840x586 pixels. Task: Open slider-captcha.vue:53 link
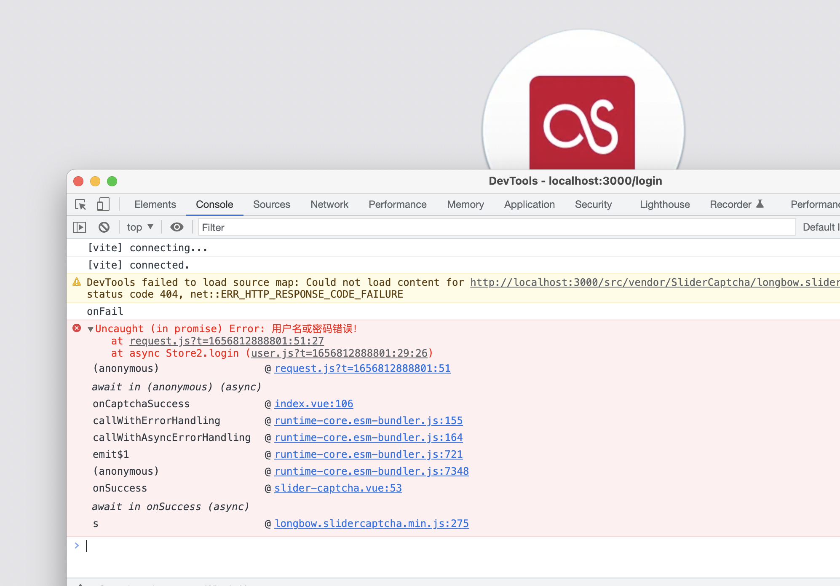(338, 488)
